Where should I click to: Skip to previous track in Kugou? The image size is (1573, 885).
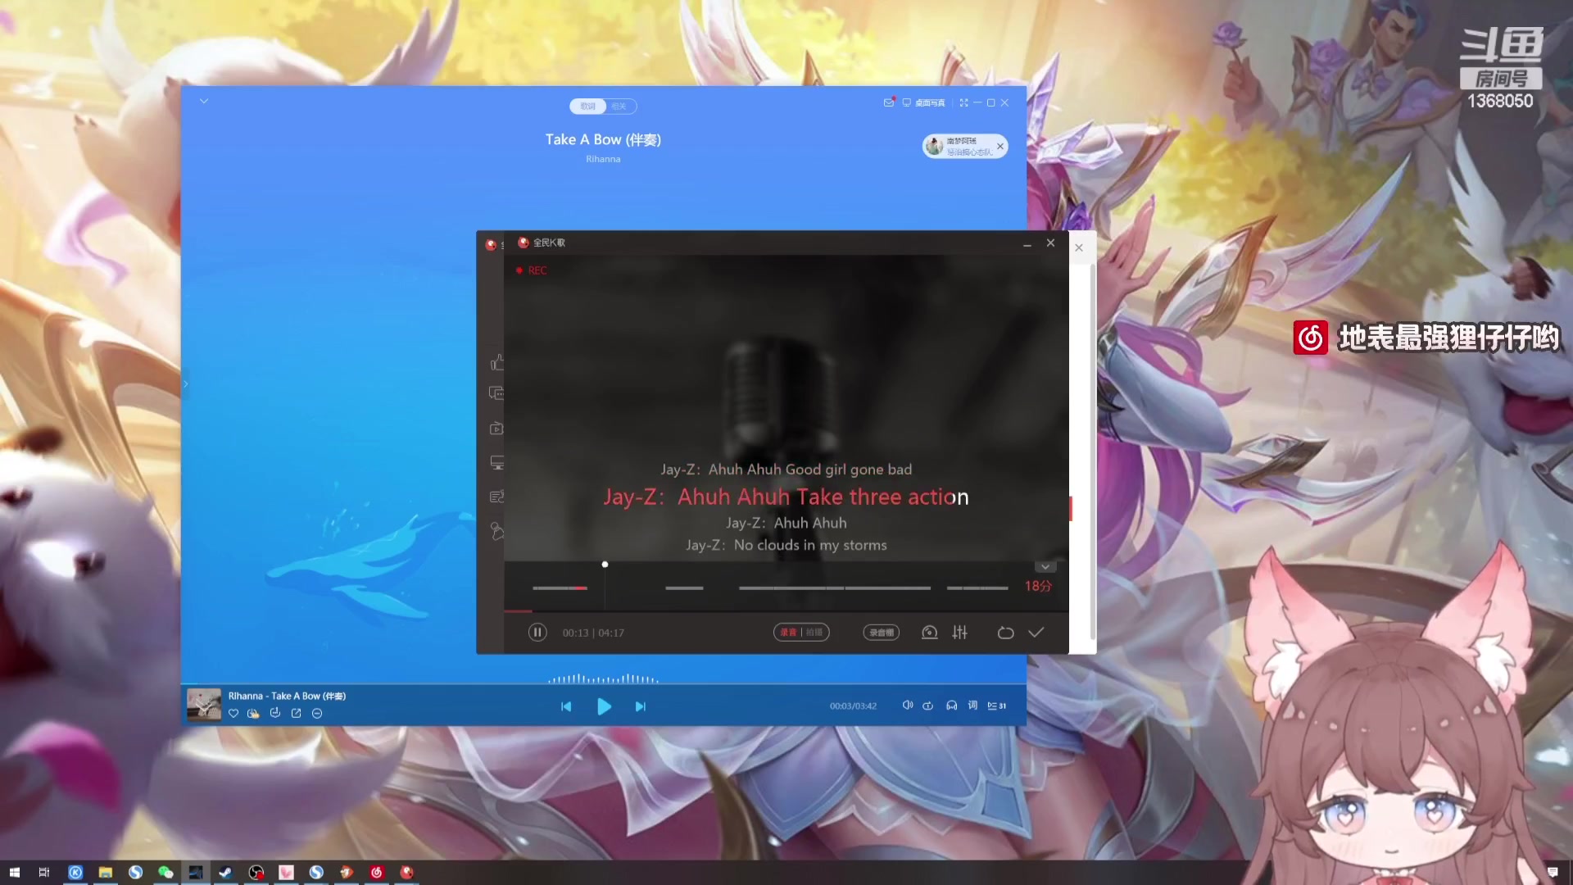tap(566, 706)
